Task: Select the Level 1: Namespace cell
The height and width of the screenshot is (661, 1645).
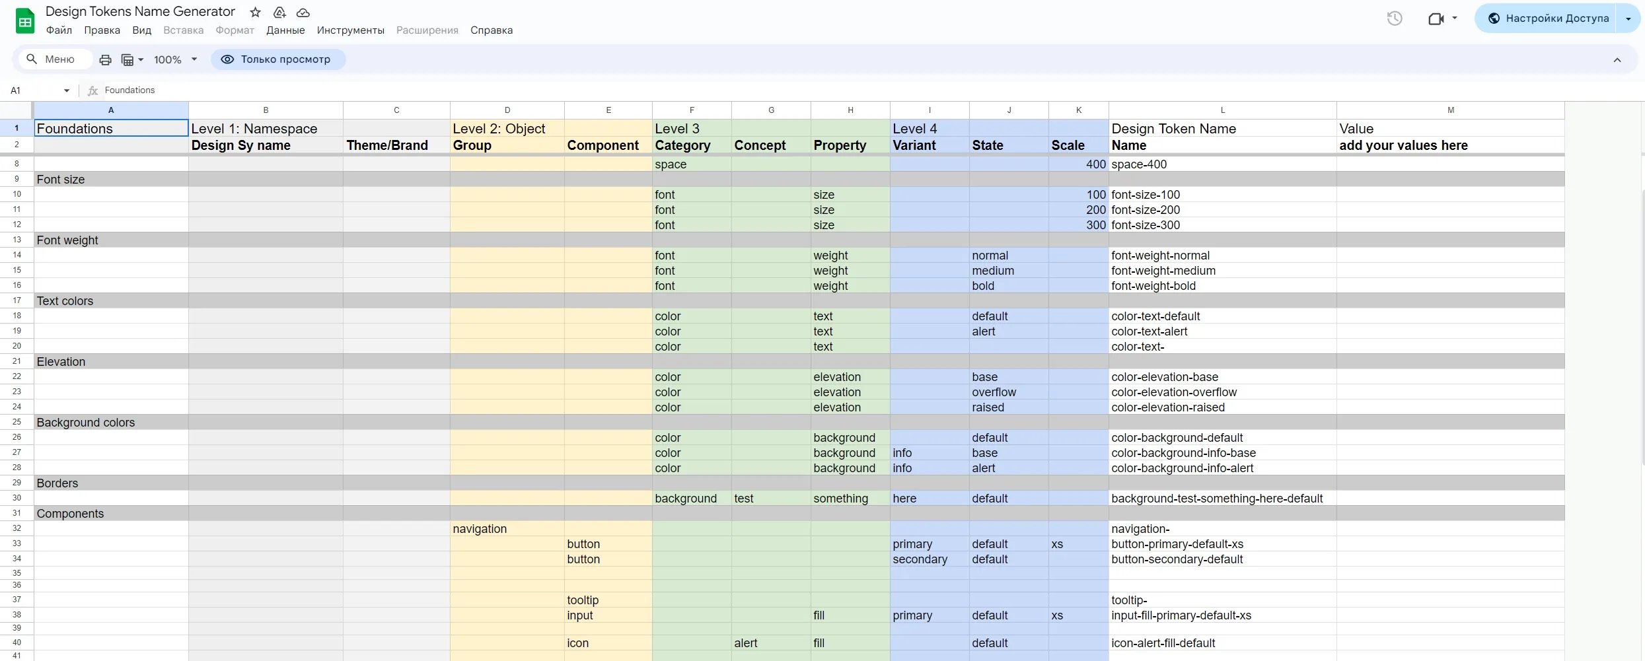Action: (266, 128)
